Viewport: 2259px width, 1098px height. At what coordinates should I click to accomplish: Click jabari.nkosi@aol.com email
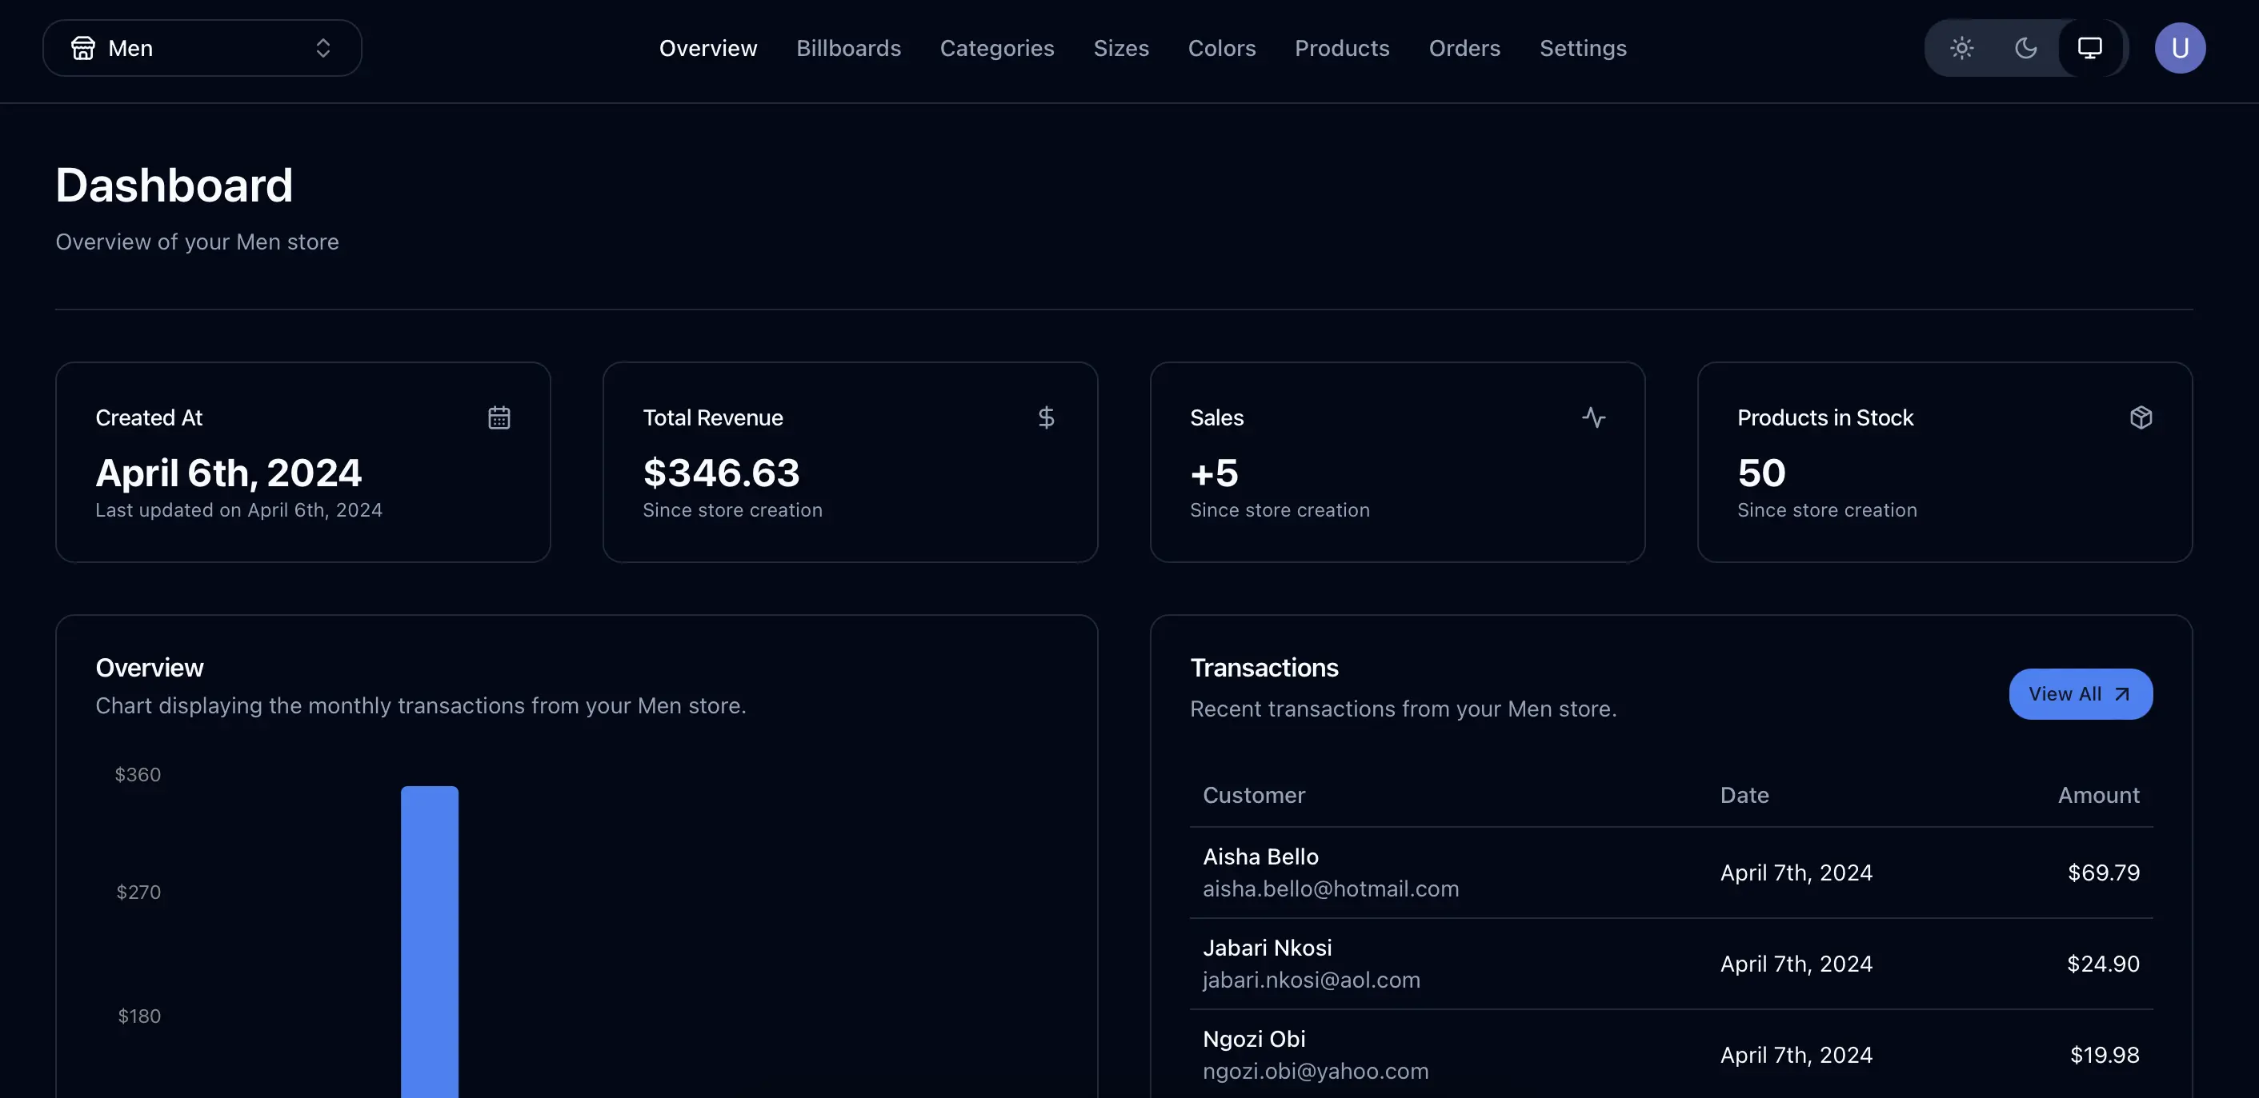coord(1311,980)
